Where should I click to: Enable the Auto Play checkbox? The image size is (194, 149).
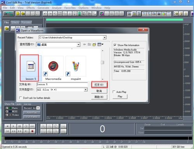[114, 92]
